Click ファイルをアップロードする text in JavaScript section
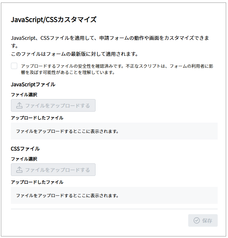The height and width of the screenshot is (238, 228). click(58, 106)
